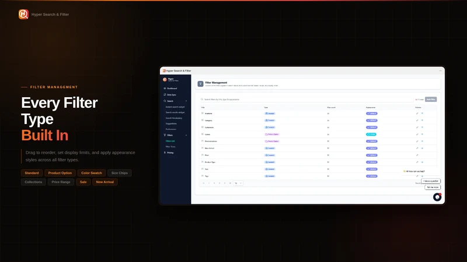Screen dimensions: 467x262
Task: Click the blue action icon in Denominations row
Action: (x=422, y=141)
